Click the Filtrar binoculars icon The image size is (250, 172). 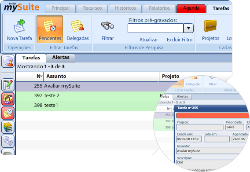(x=107, y=26)
